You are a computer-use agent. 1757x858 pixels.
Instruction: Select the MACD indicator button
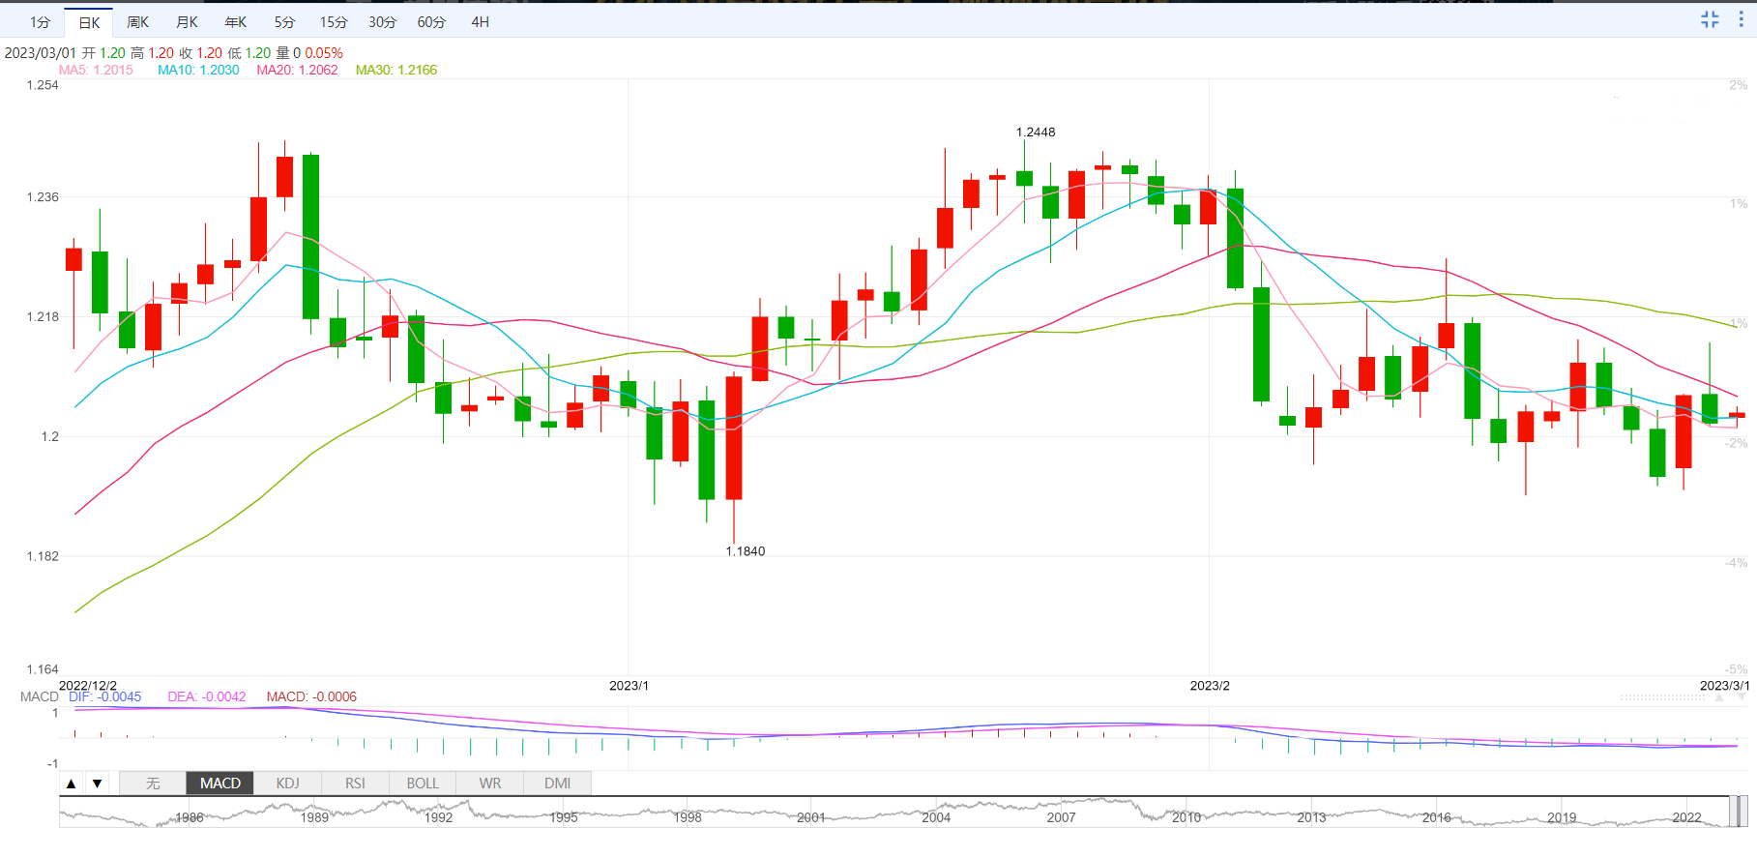220,784
